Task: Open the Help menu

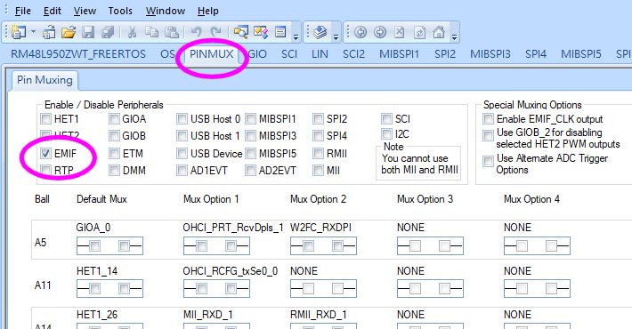Action: pos(208,11)
